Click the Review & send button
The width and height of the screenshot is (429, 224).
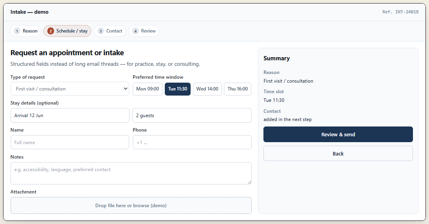(338, 134)
